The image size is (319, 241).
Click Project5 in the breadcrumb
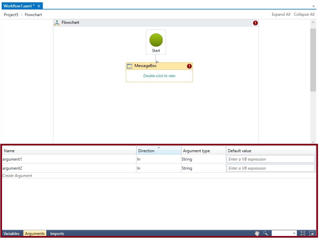pyautogui.click(x=11, y=15)
